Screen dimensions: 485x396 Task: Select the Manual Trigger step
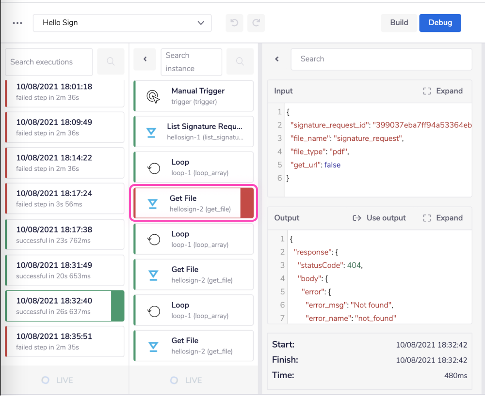(194, 95)
